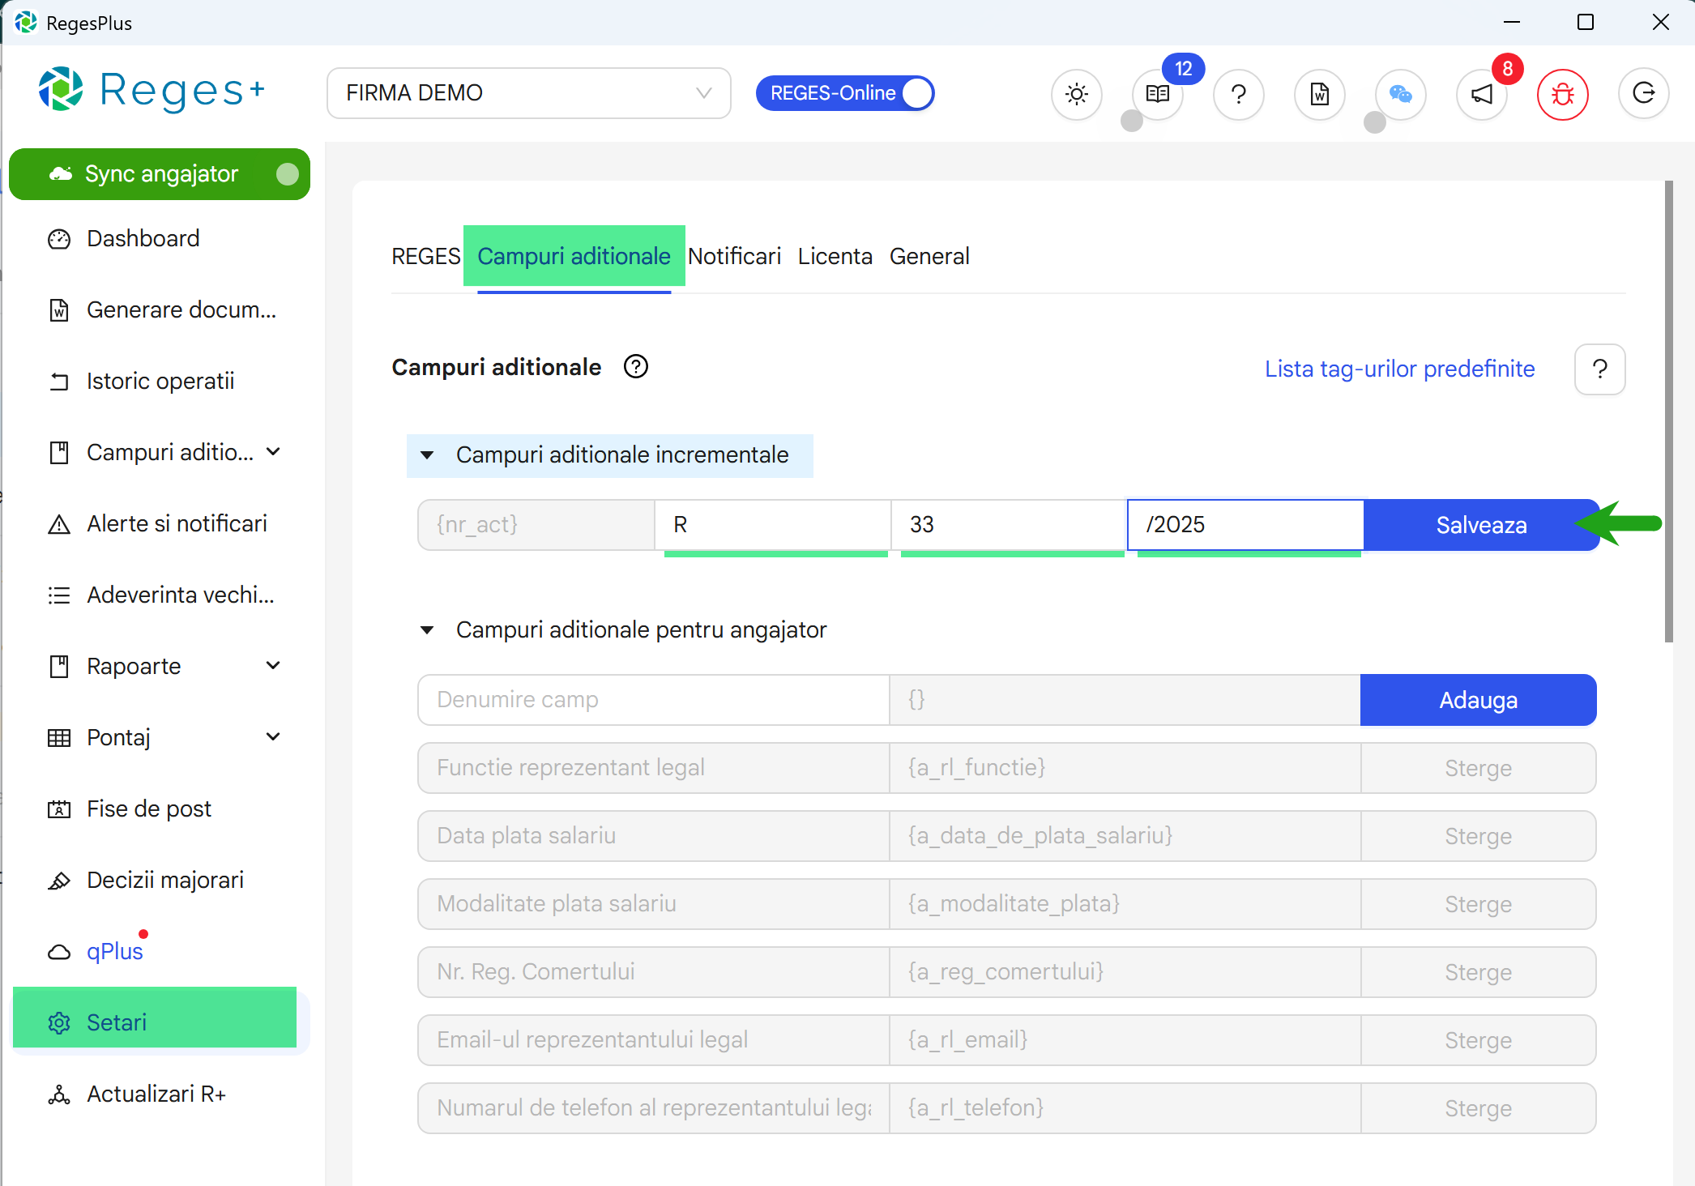Click the brightness theme sun icon
Screen dimensions: 1695x1186
1076,94
